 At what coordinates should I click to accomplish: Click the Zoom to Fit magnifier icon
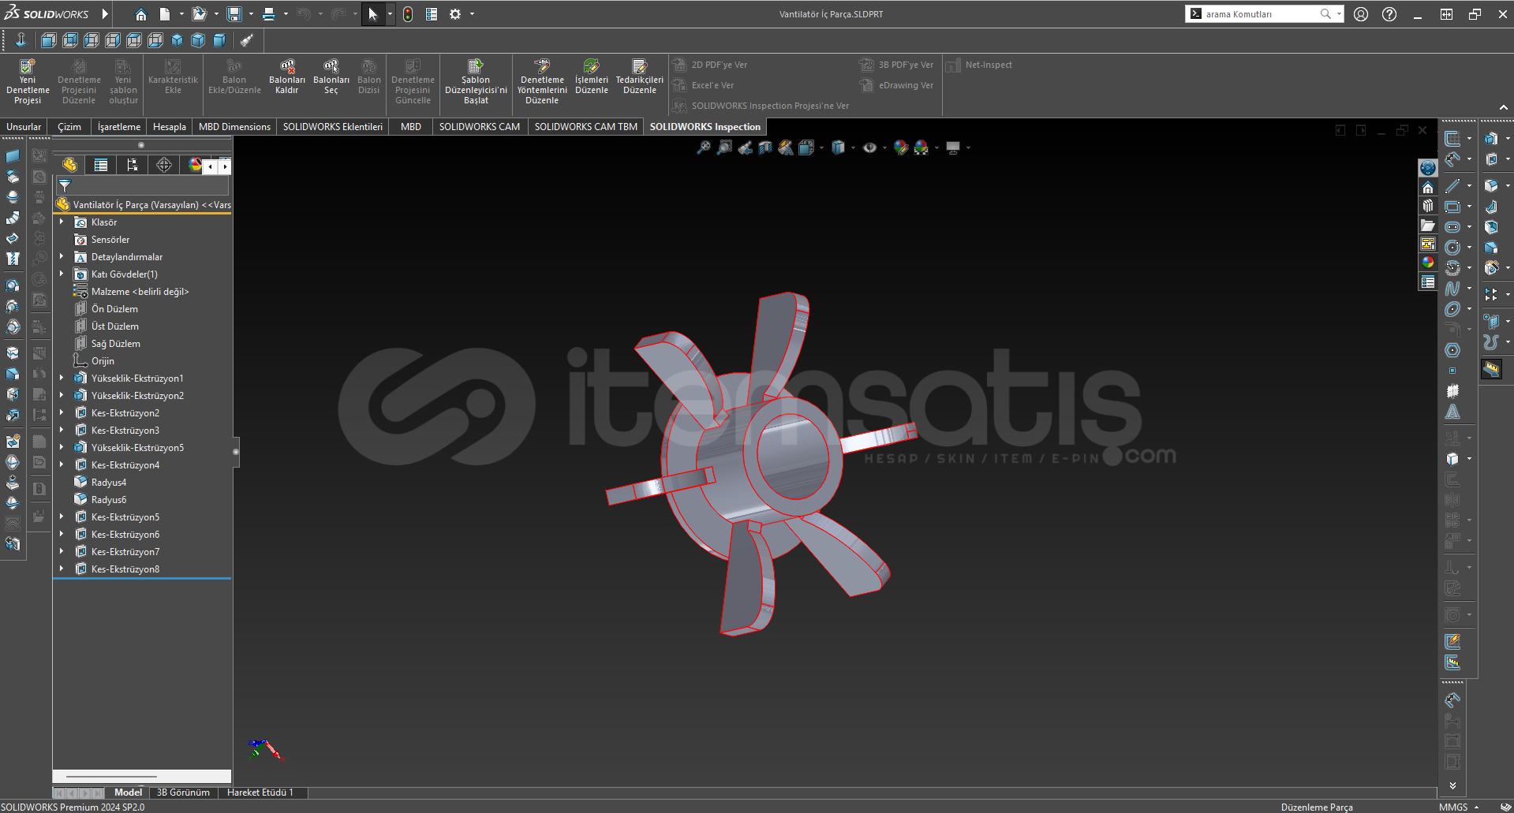pyautogui.click(x=704, y=147)
